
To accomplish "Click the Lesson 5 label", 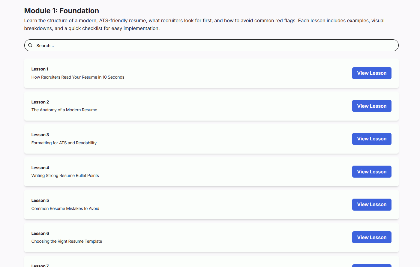I will pyautogui.click(x=40, y=200).
